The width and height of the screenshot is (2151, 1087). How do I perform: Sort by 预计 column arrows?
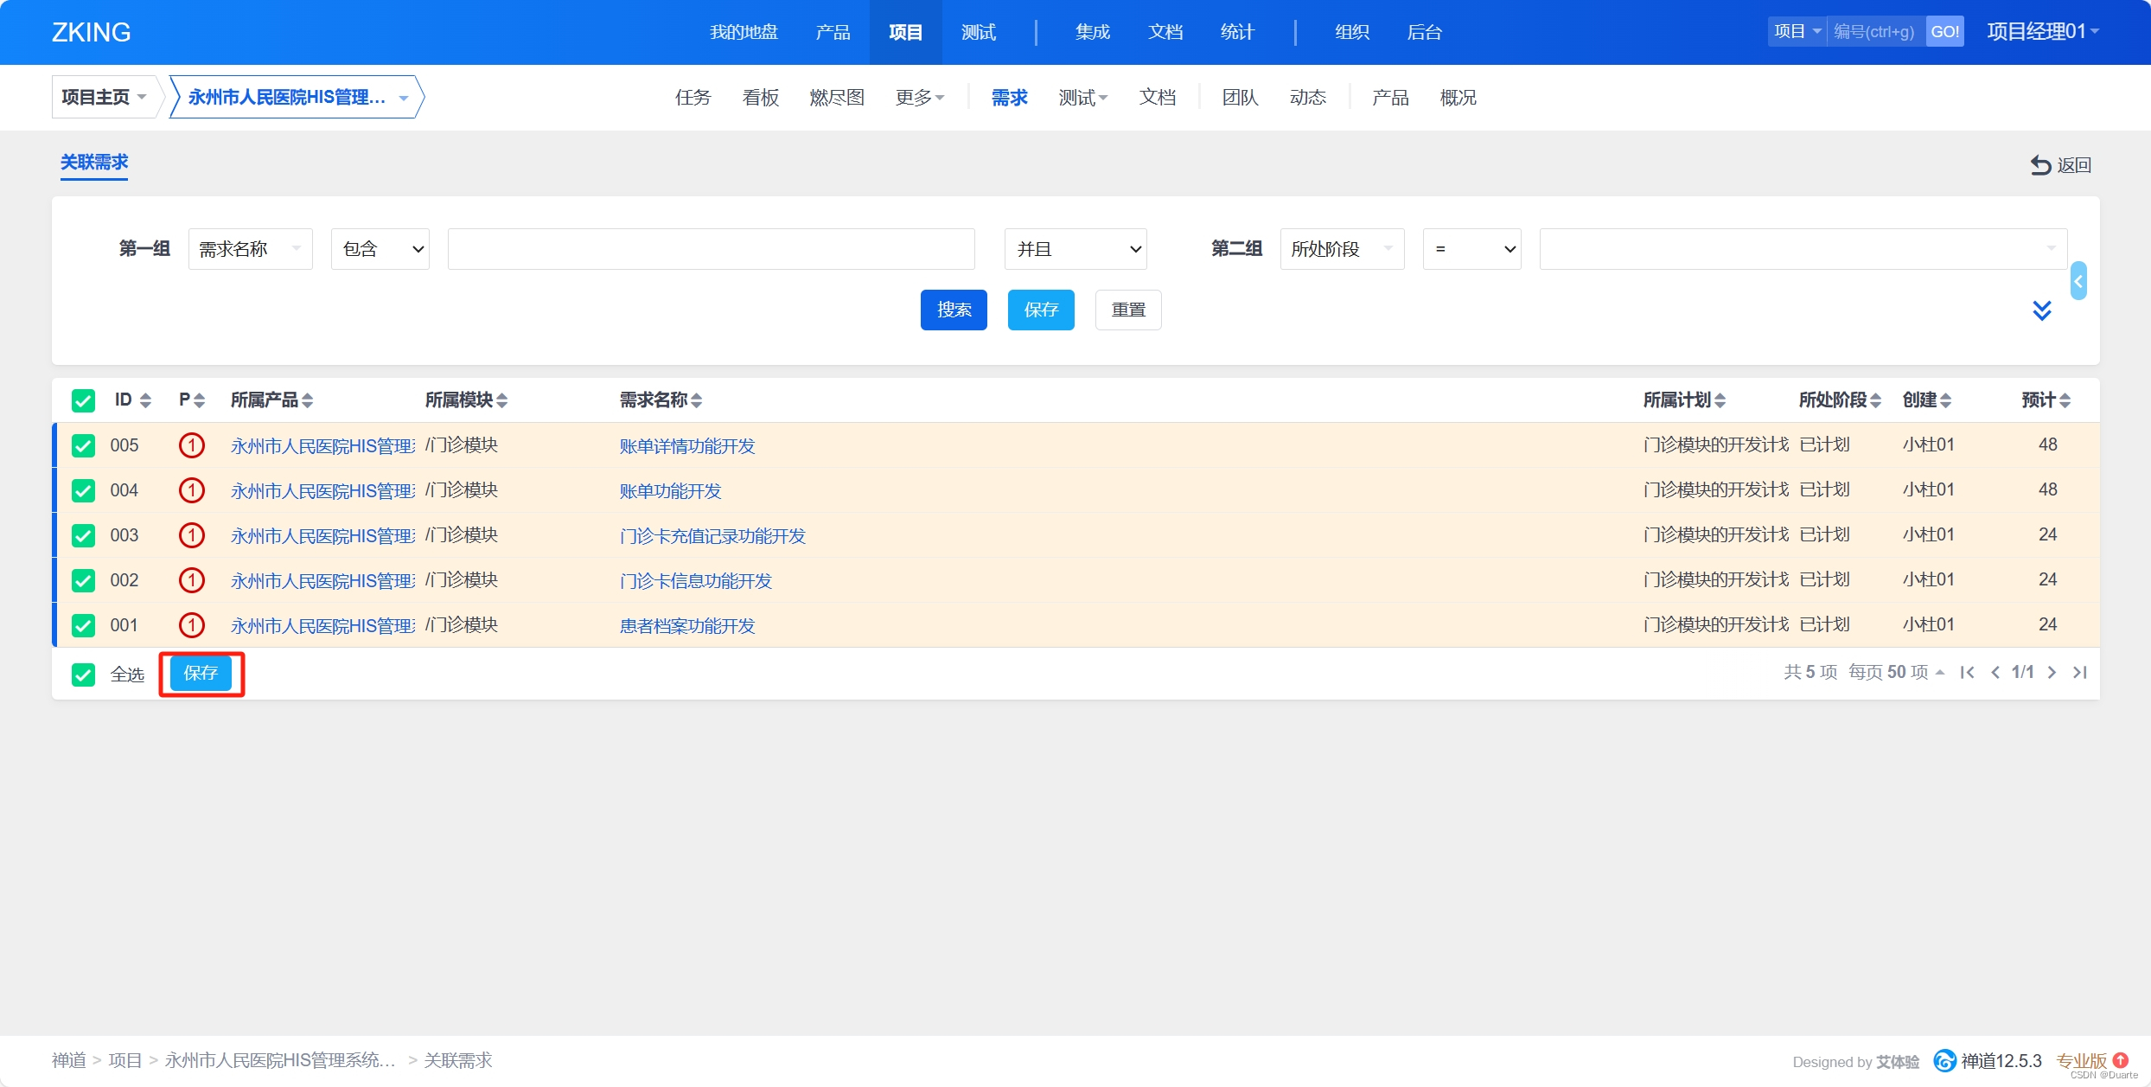2065,400
